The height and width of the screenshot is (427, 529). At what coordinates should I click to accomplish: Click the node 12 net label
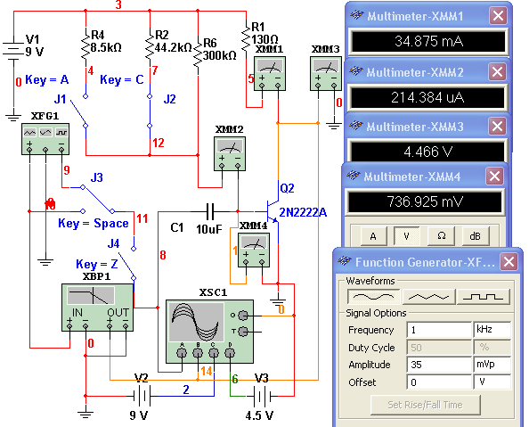(159, 143)
